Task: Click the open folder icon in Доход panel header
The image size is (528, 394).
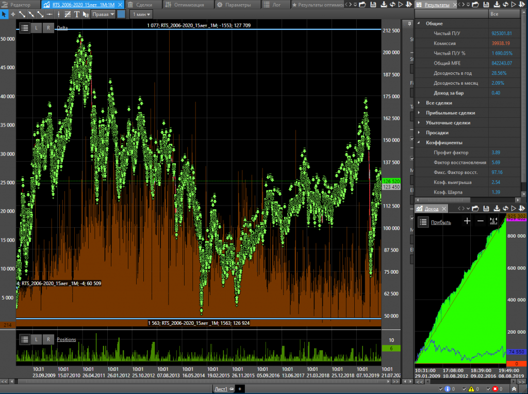Action: coord(475,209)
